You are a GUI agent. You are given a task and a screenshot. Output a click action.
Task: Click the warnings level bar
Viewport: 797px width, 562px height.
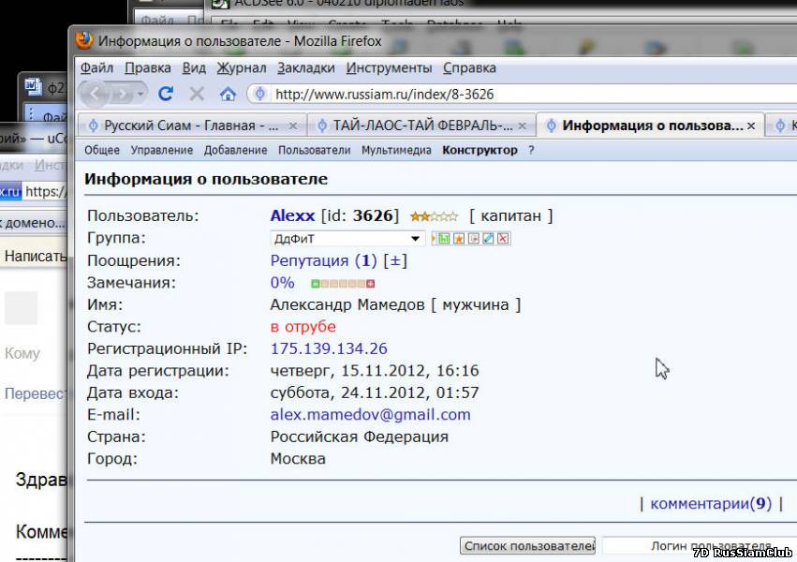[x=343, y=284]
